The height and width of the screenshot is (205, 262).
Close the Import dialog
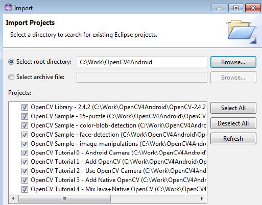click(253, 8)
